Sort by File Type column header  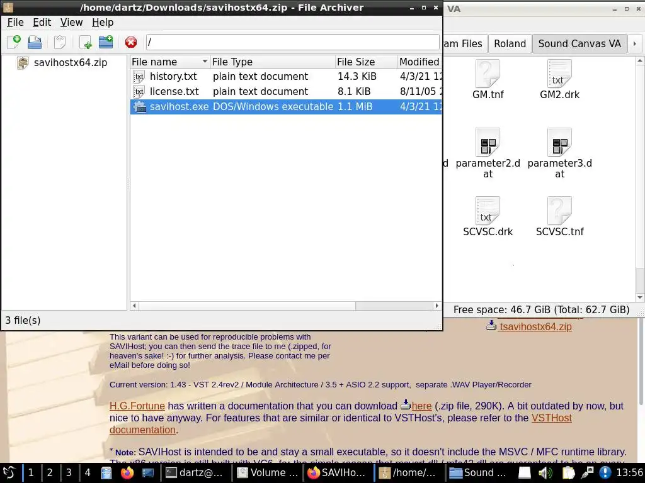273,62
